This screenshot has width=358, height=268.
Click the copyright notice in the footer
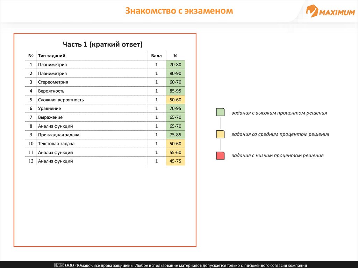point(180,265)
